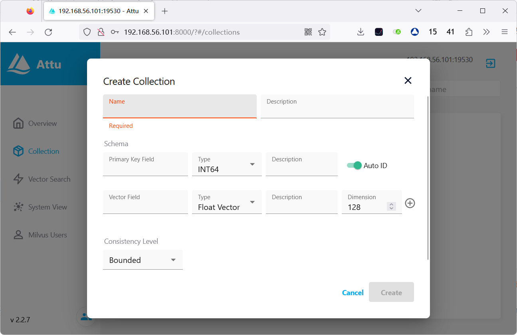
Task: Bookmark this page with star icon
Action: 322,32
